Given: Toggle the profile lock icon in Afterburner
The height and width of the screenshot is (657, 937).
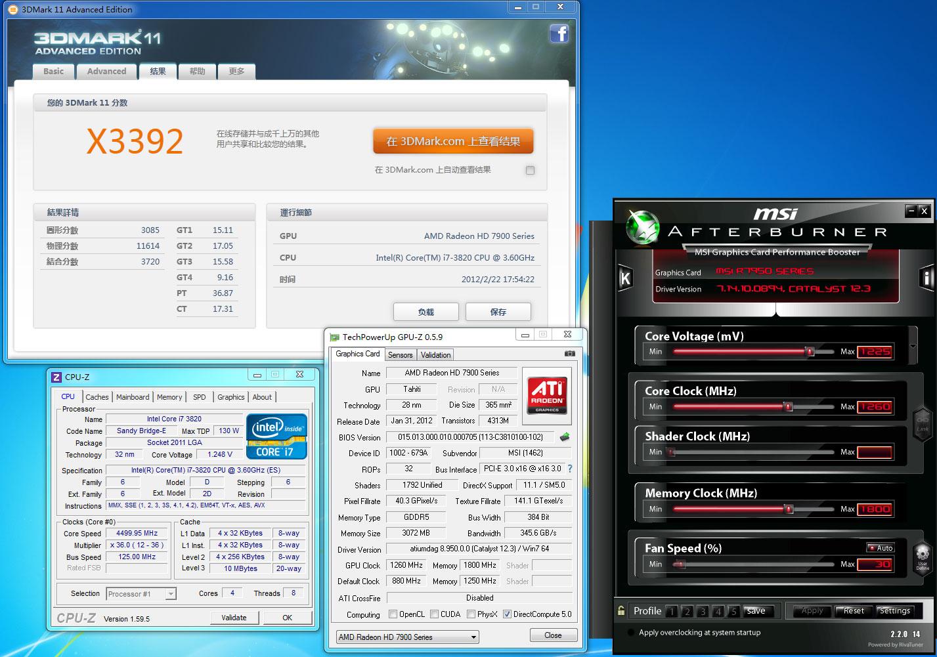Looking at the screenshot, I should tap(621, 611).
